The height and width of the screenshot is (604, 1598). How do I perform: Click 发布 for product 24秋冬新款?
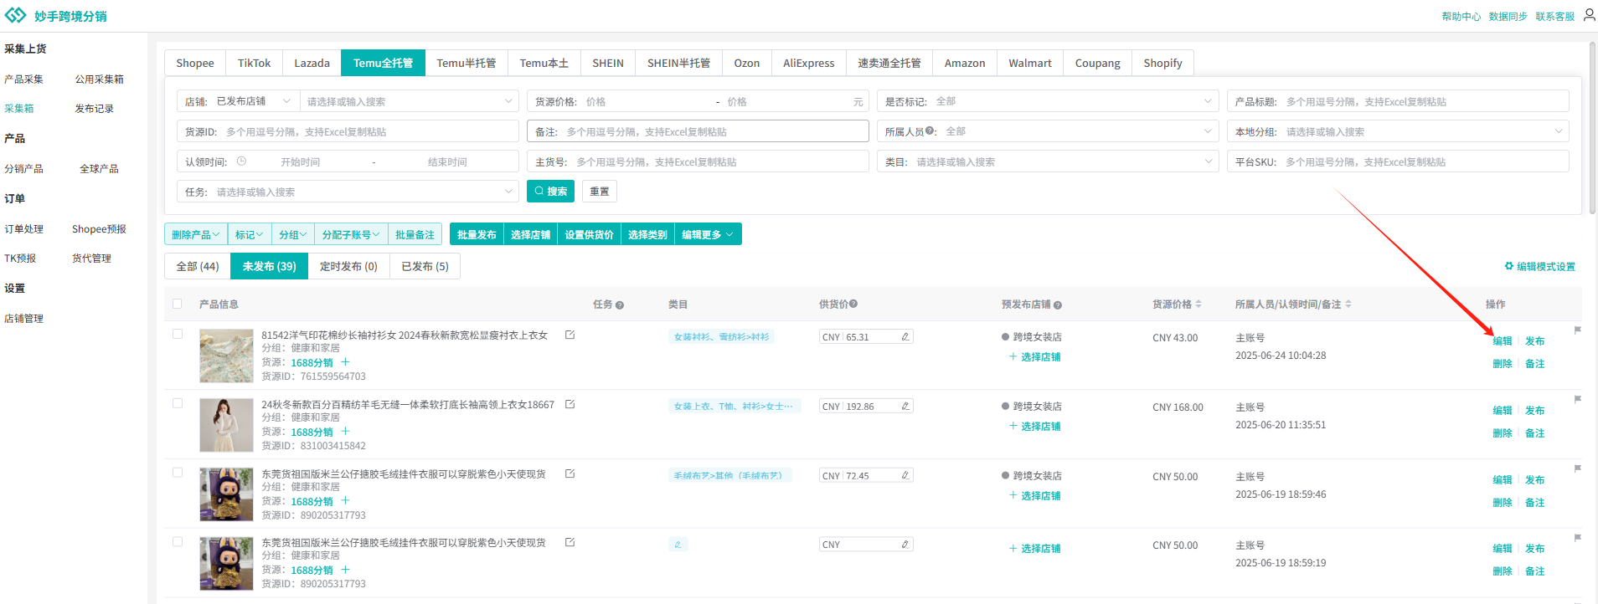coord(1535,410)
